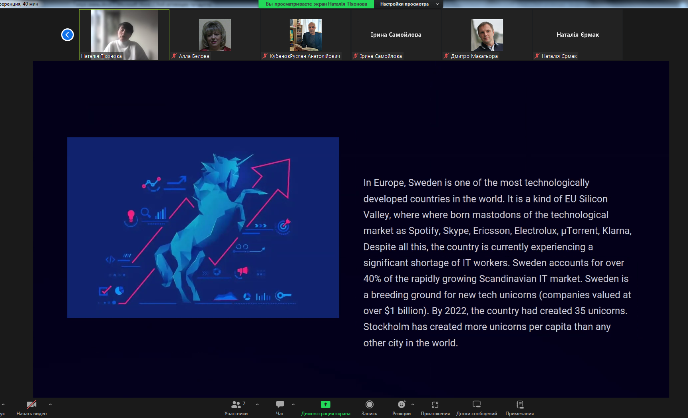Click the unicorn illustration on shared slide
This screenshot has width=688, height=418.
pos(203,228)
